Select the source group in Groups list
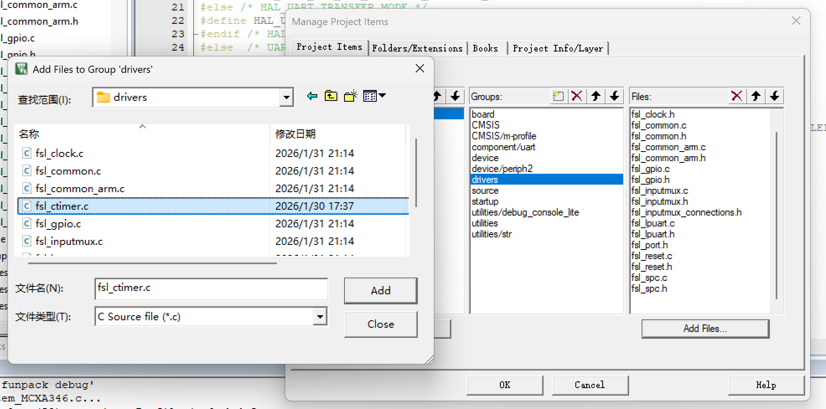 point(485,190)
